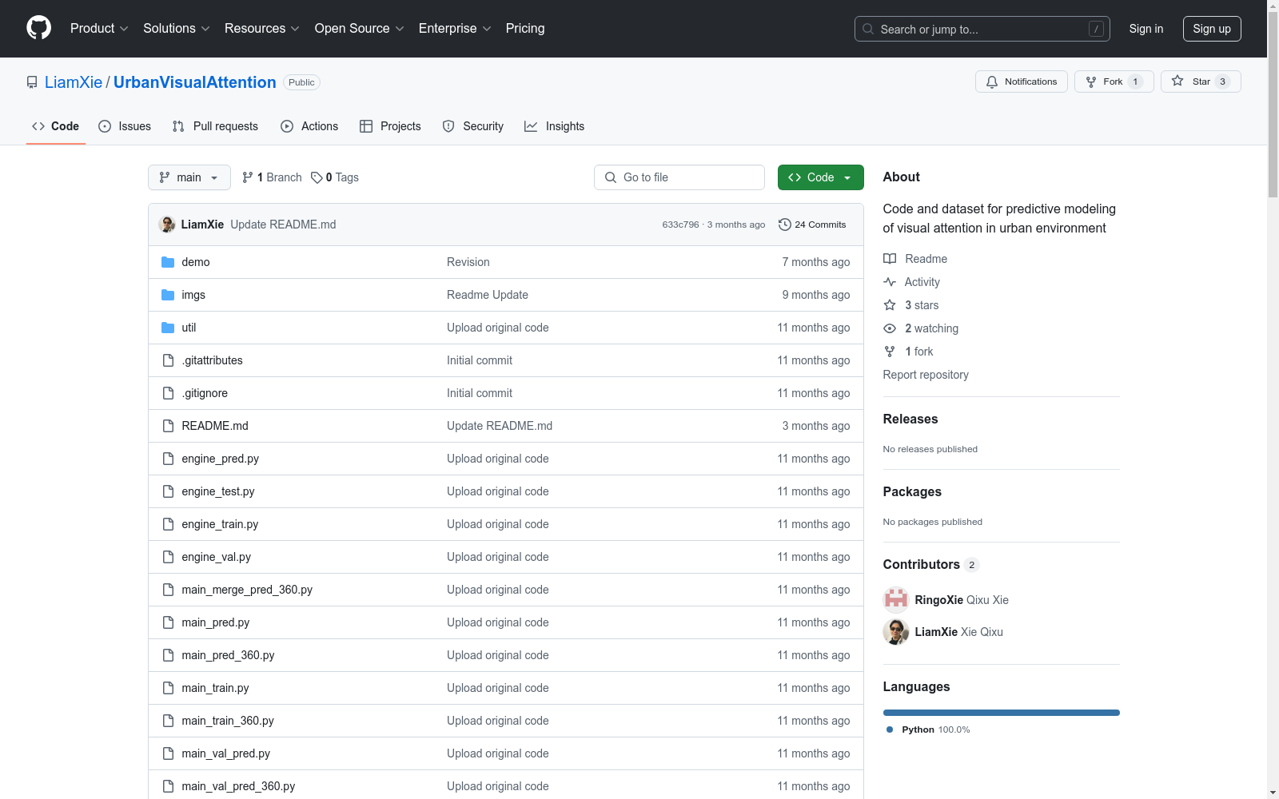The image size is (1279, 799).
Task: Open the Pricing page link
Action: (x=525, y=29)
